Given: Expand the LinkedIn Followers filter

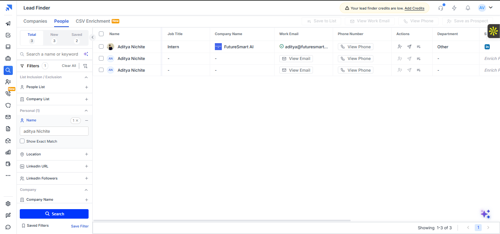Looking at the screenshot, I should click(87, 178).
